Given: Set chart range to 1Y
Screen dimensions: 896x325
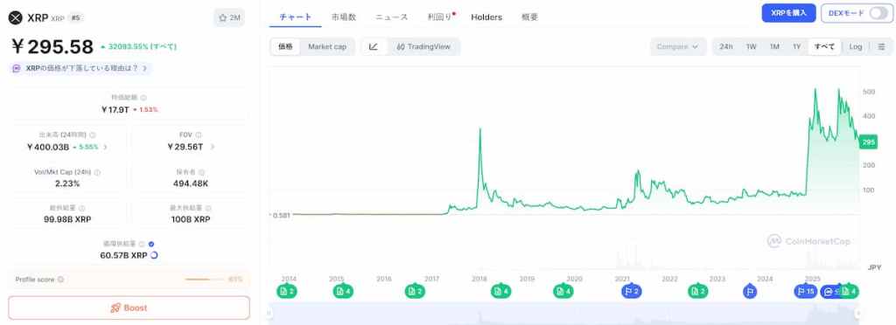Looking at the screenshot, I should click(796, 47).
